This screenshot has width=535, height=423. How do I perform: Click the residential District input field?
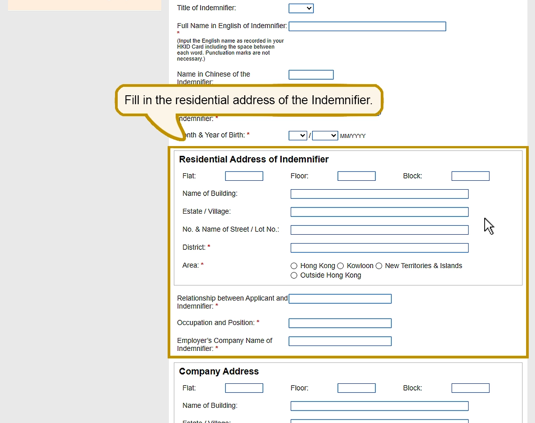[379, 248]
